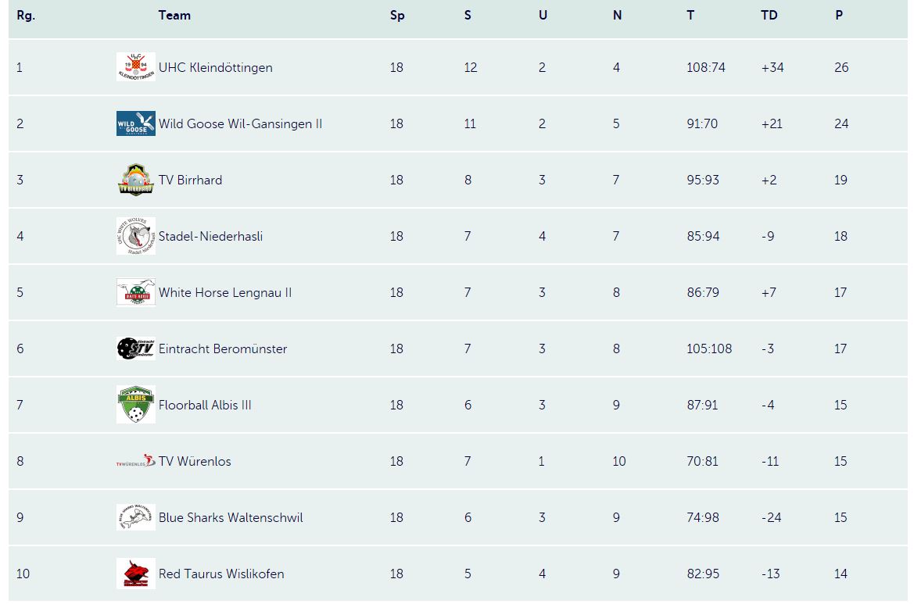This screenshot has height=604, width=921.
Task: Open the Floorball Albis III team link
Action: pyautogui.click(x=205, y=405)
